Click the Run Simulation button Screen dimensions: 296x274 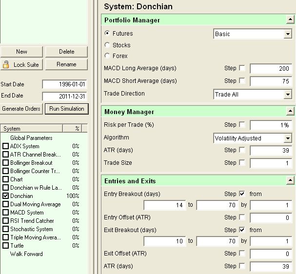pos(66,108)
